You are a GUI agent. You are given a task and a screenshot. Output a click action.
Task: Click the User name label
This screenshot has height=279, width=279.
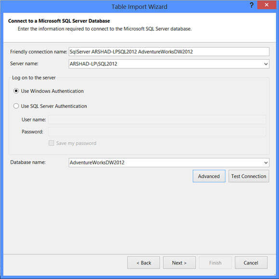(34, 120)
